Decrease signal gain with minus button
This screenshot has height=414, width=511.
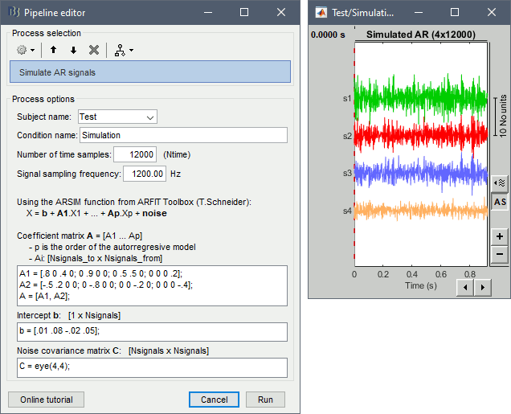[500, 254]
